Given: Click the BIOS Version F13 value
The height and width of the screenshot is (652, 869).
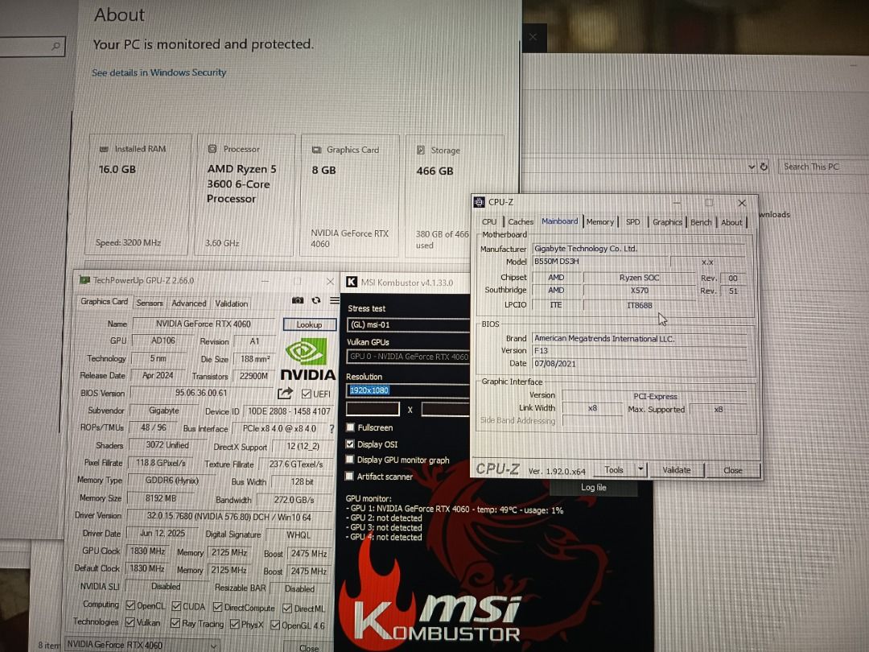Looking at the screenshot, I should pyautogui.click(x=639, y=350).
